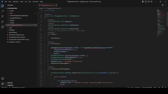Click the EXPLORER panel title
The width and height of the screenshot is (168, 94).
10,5
